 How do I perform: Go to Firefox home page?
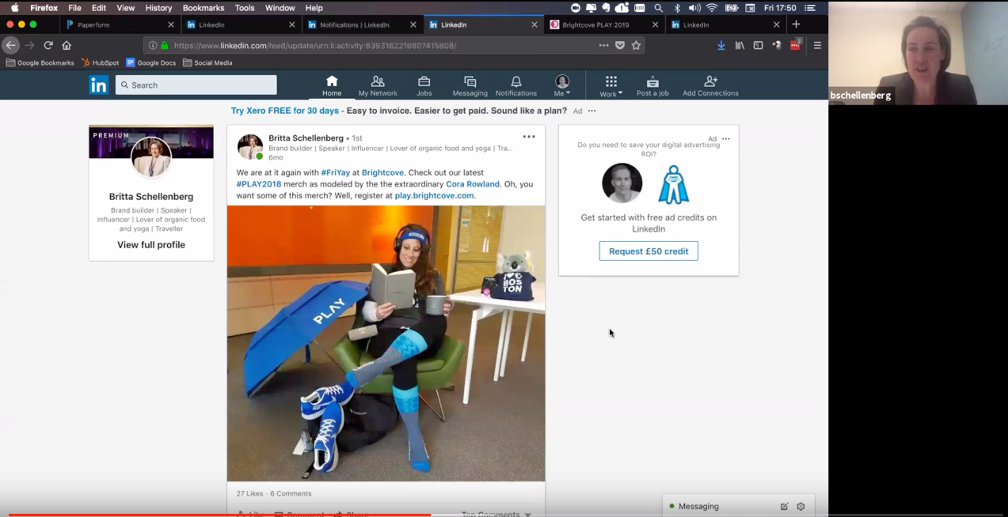(67, 45)
